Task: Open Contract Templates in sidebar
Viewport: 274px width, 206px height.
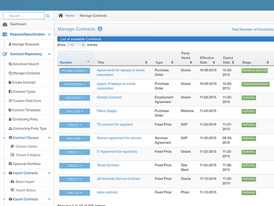Action: coord(26,110)
